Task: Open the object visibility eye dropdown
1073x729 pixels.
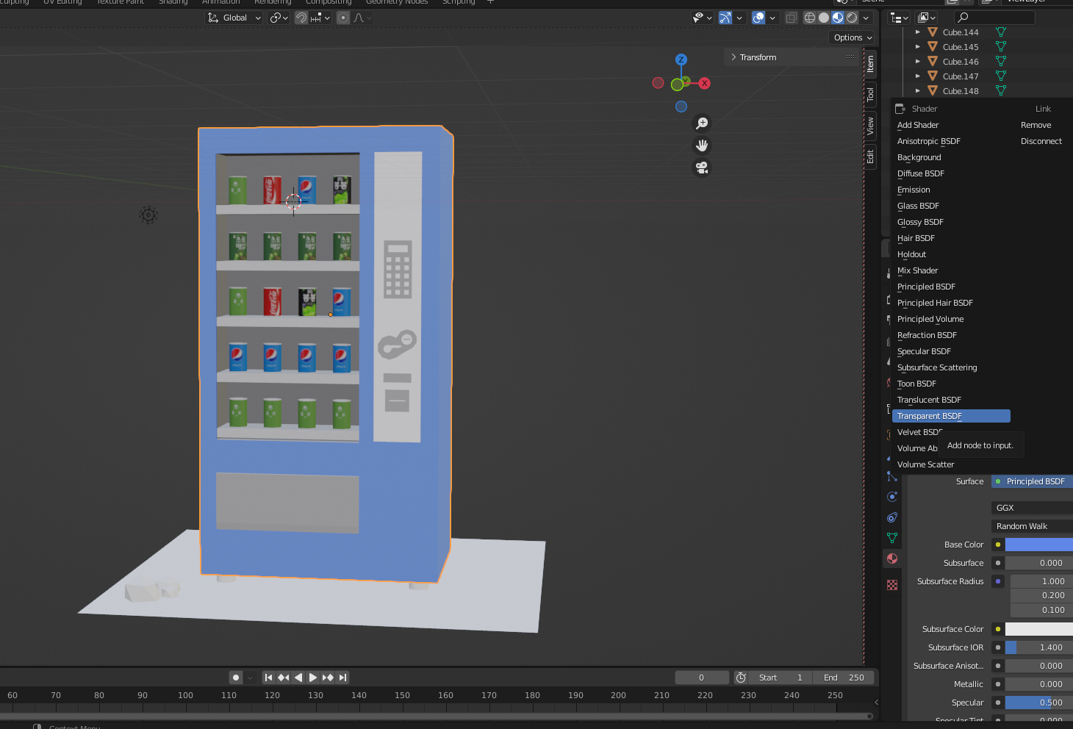Action: [x=702, y=18]
